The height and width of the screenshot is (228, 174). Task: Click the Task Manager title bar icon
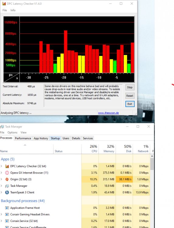(2, 127)
